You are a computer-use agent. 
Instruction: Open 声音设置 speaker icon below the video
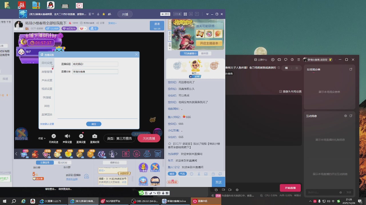tap(67, 136)
